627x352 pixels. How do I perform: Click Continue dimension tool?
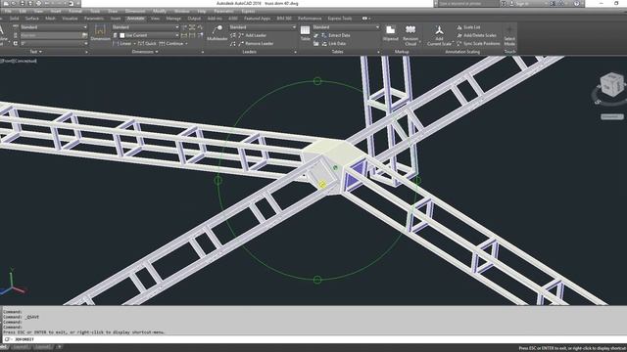pyautogui.click(x=170, y=43)
